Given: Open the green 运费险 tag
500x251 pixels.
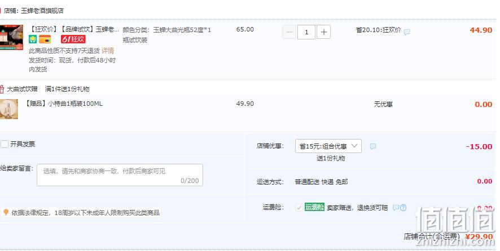Looking at the screenshot, I should (x=314, y=207).
